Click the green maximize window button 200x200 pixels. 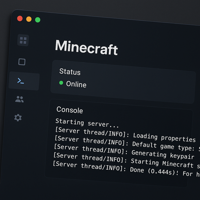(x=38, y=20)
